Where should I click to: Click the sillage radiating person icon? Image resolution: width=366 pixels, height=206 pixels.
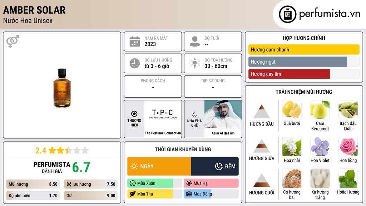195,63
